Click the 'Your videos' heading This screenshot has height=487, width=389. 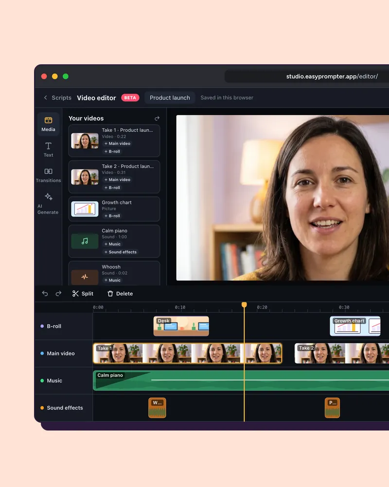coord(86,118)
